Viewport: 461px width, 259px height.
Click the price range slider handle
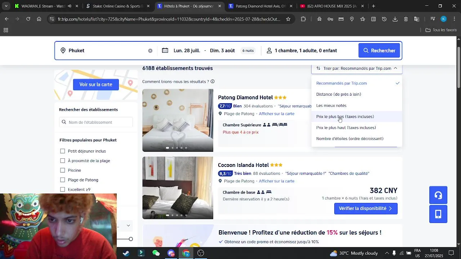coord(131,239)
